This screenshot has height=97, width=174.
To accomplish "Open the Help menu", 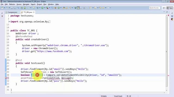I will (x=57, y=4).
